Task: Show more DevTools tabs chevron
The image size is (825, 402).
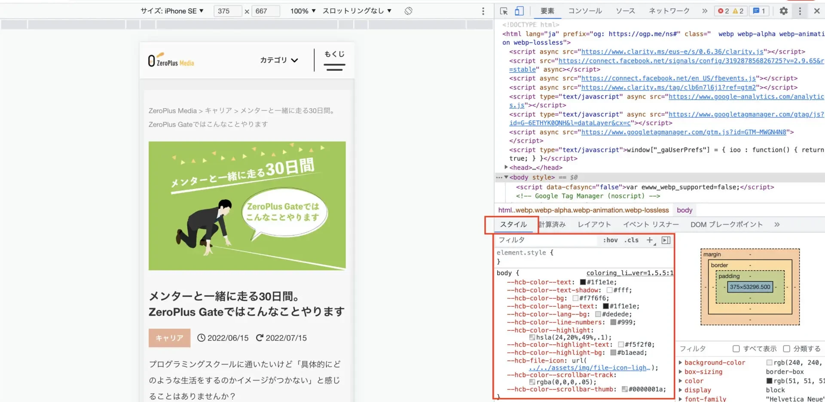Action: (704, 11)
